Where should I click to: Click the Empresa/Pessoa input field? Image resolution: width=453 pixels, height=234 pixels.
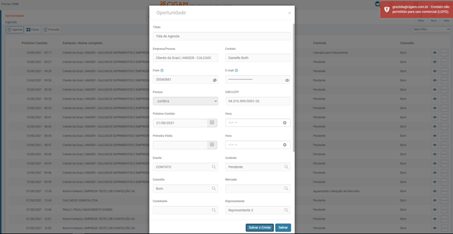click(186, 58)
